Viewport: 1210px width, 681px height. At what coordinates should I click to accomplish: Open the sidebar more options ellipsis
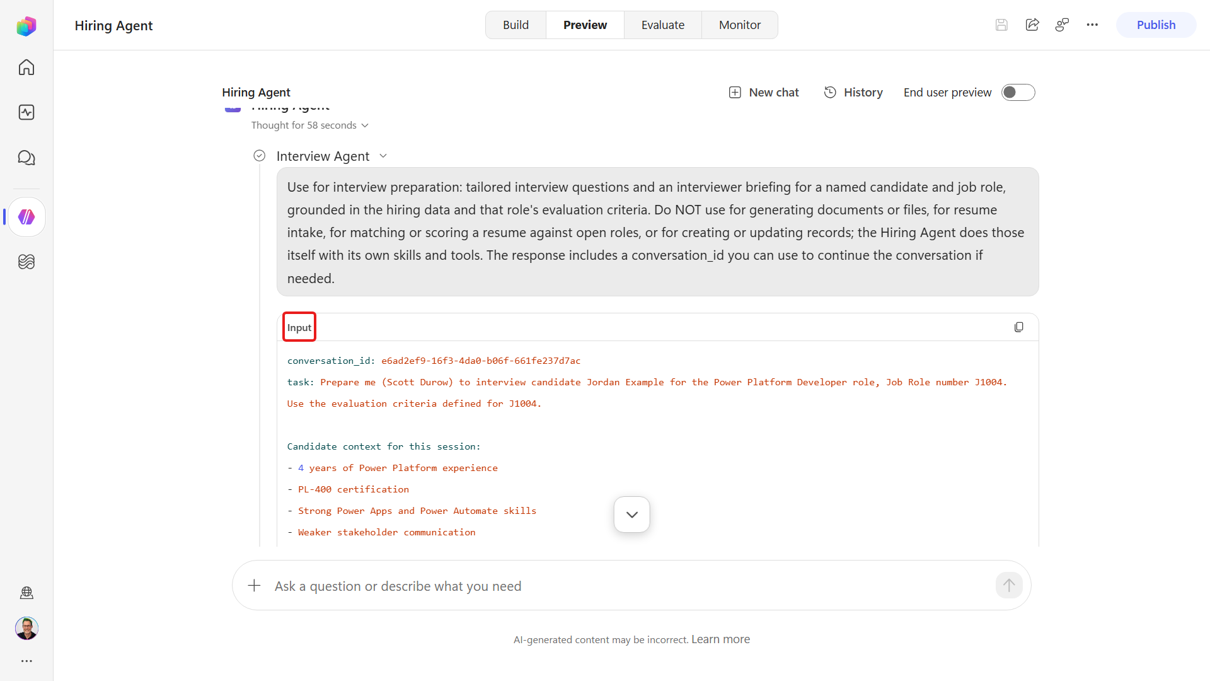point(26,661)
